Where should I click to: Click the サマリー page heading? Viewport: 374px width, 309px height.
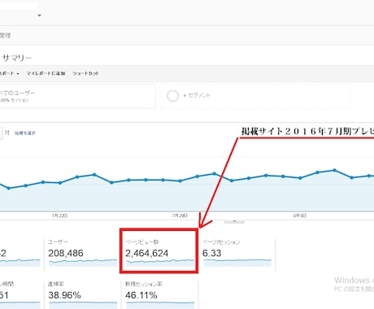[x=17, y=58]
